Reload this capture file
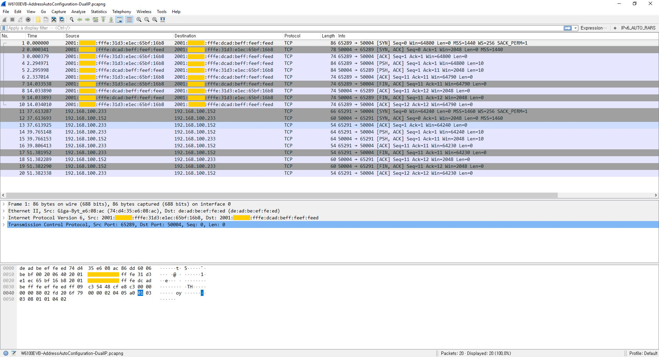 click(62, 20)
